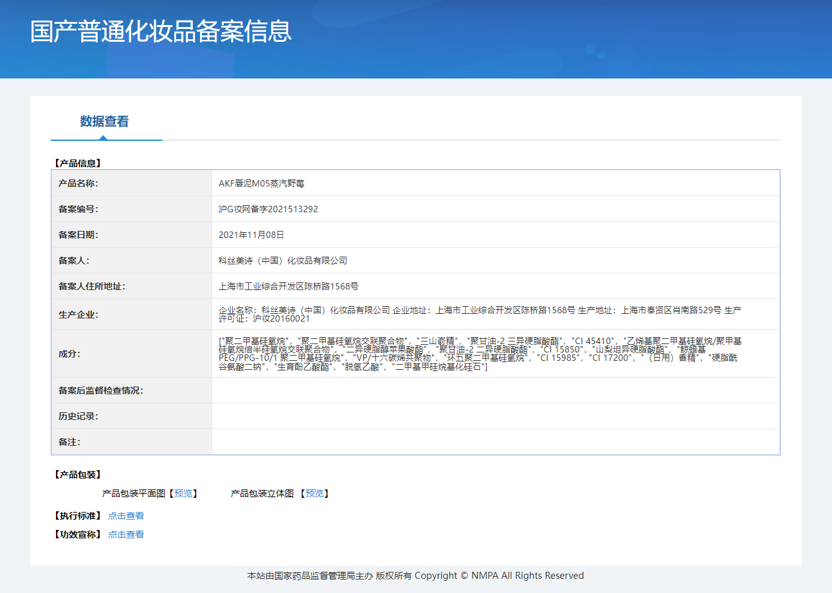832x593 pixels.
Task: Select the 备案人住所地址 label cell
Action: coord(132,286)
